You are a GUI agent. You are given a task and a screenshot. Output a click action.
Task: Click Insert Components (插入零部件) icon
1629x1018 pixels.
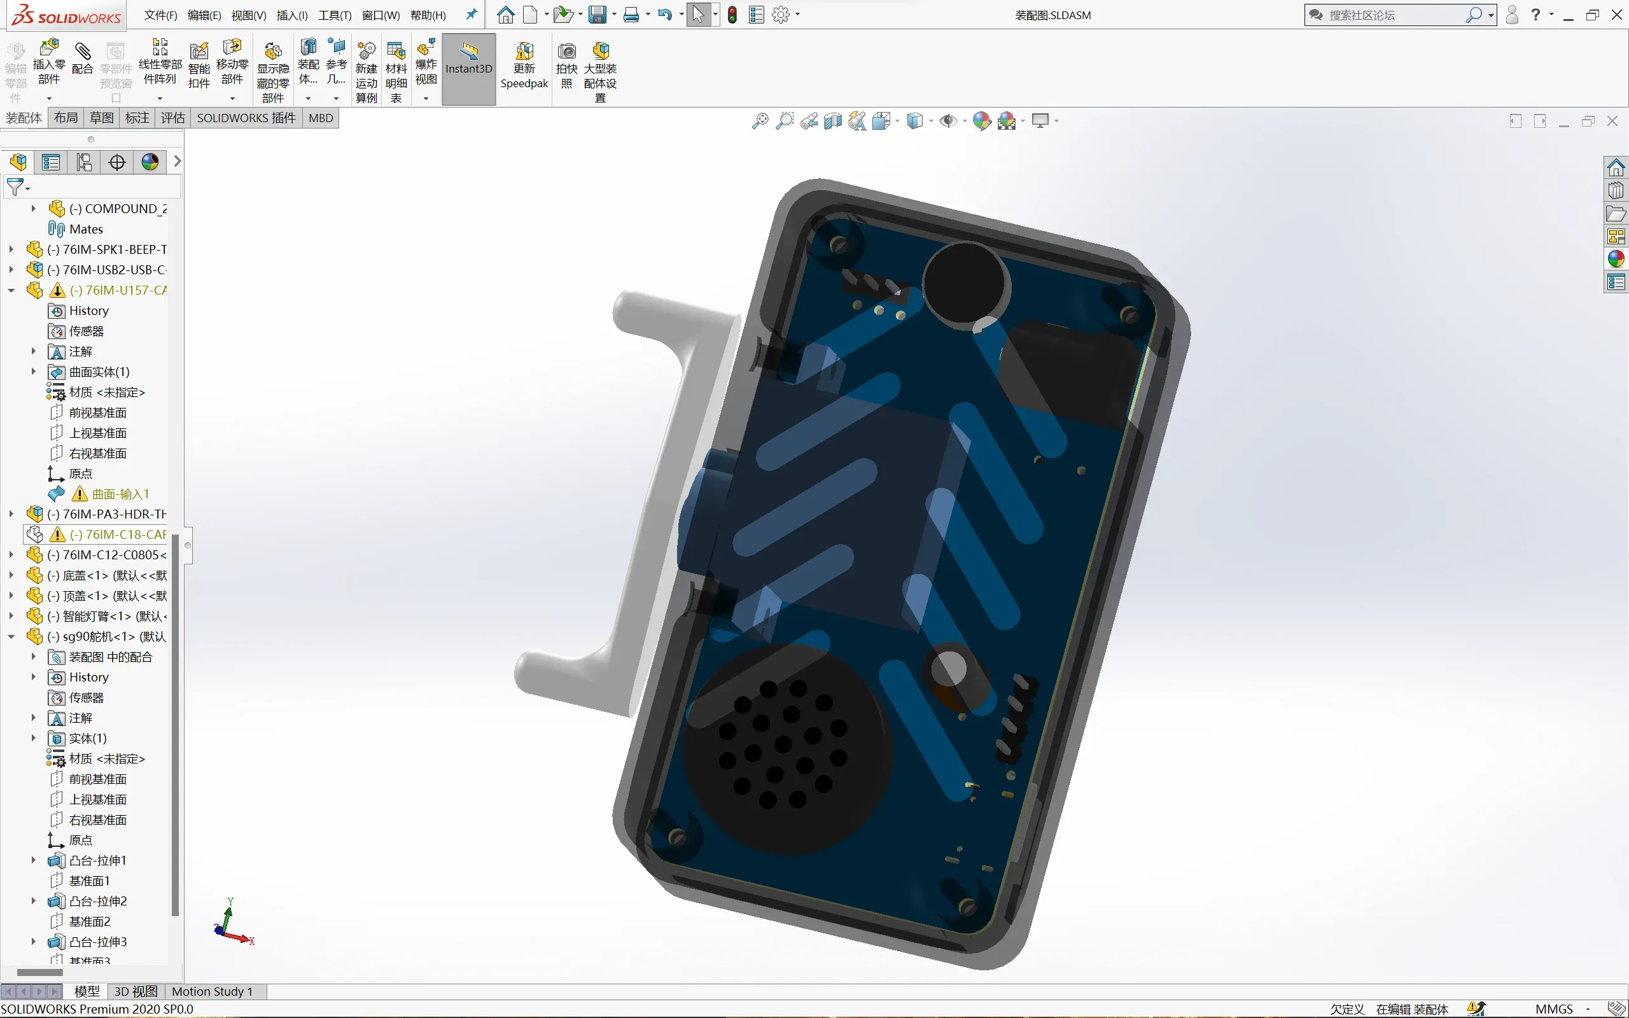[48, 62]
